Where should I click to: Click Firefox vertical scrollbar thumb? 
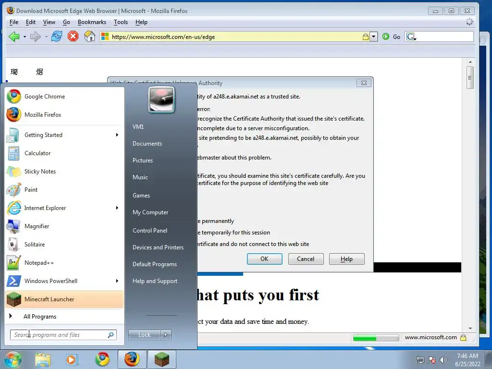[470, 77]
